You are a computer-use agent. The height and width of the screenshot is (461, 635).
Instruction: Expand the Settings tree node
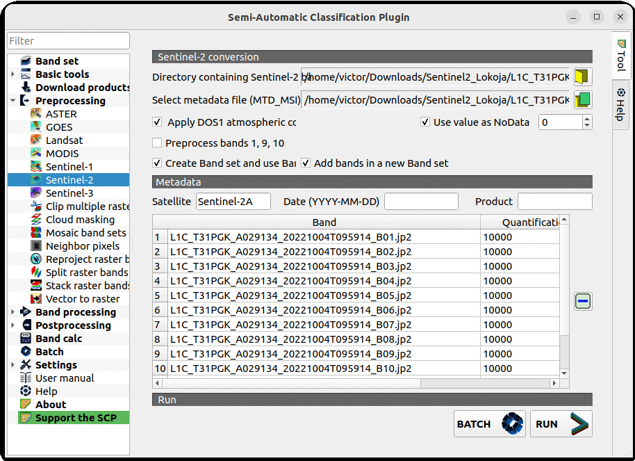tap(13, 365)
